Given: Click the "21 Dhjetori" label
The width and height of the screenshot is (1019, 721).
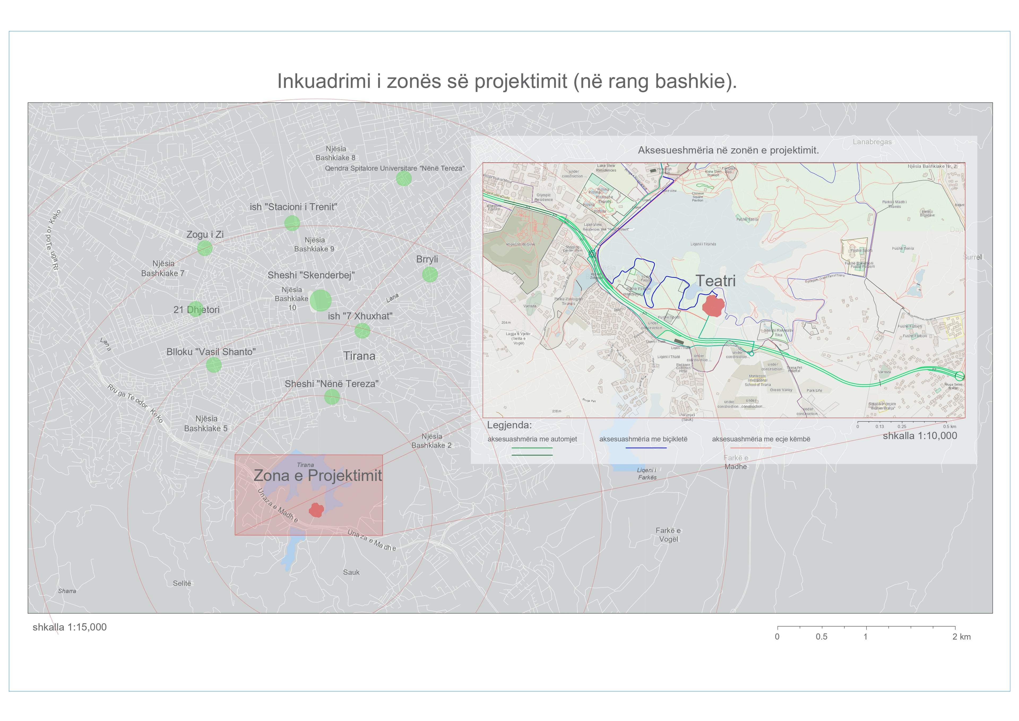Looking at the screenshot, I should [x=196, y=310].
